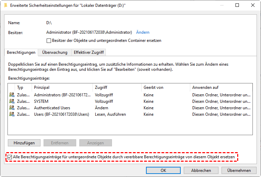
Task: Switch to the Berechtigungen tab
Action: [21, 52]
